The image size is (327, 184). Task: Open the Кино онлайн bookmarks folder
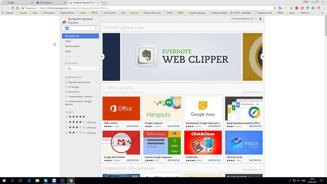(x=108, y=13)
